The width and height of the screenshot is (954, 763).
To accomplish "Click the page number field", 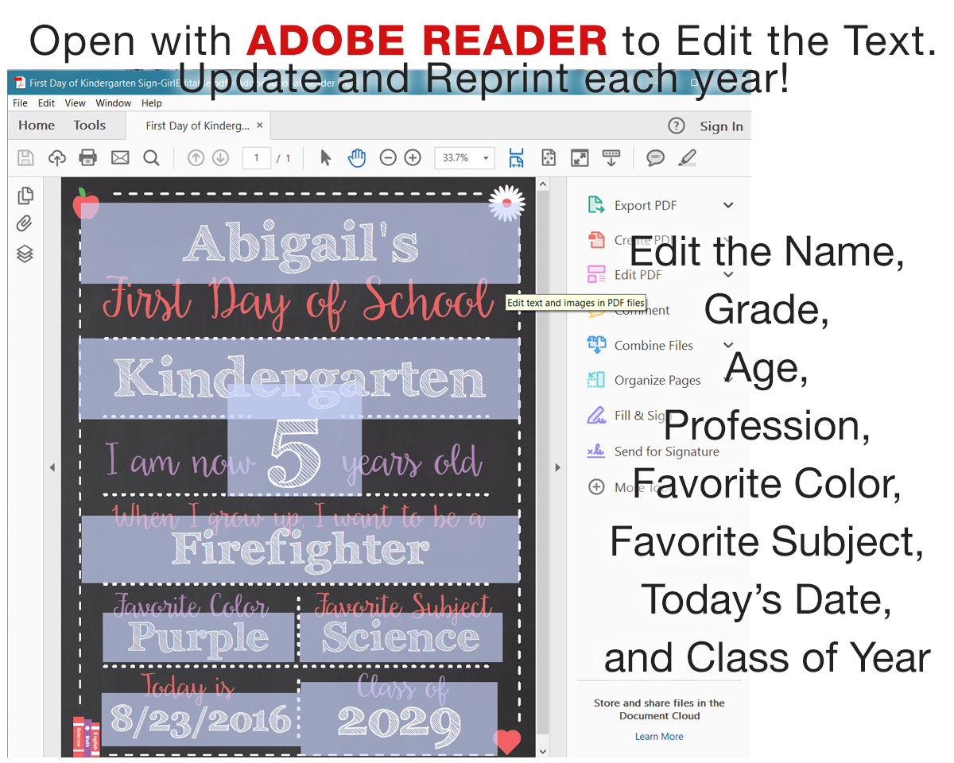I will tap(257, 157).
